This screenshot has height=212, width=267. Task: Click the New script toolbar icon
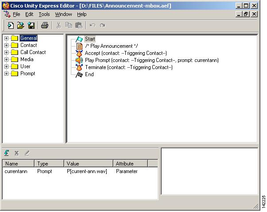coord(11,26)
